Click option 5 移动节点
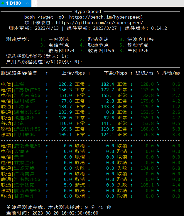 [134, 45]
